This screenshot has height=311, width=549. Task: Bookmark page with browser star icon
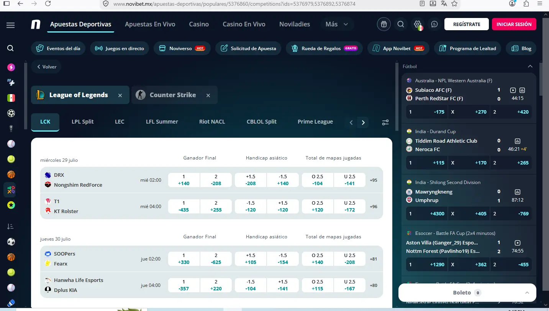coord(454,3)
